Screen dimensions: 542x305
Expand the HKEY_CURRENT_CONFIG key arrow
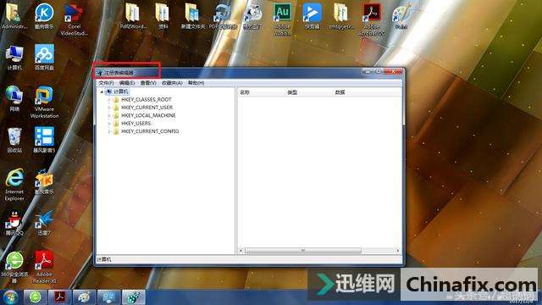pos(109,131)
